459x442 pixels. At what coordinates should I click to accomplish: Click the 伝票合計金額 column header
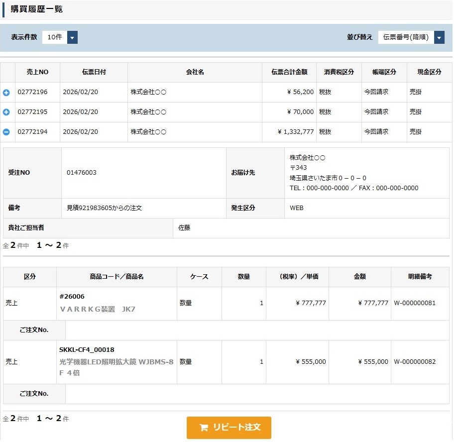pos(289,72)
